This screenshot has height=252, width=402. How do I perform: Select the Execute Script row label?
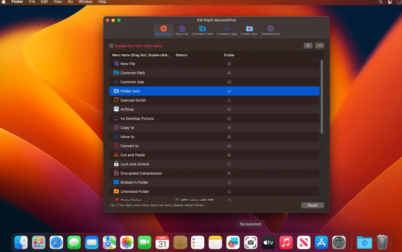133,100
